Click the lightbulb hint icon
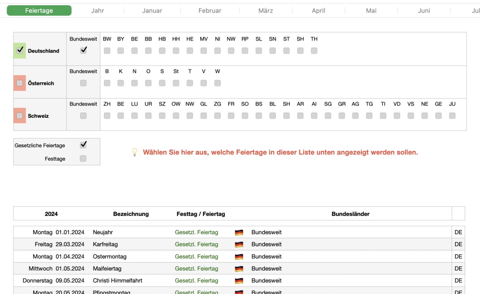The height and width of the screenshot is (294, 480). (x=134, y=152)
